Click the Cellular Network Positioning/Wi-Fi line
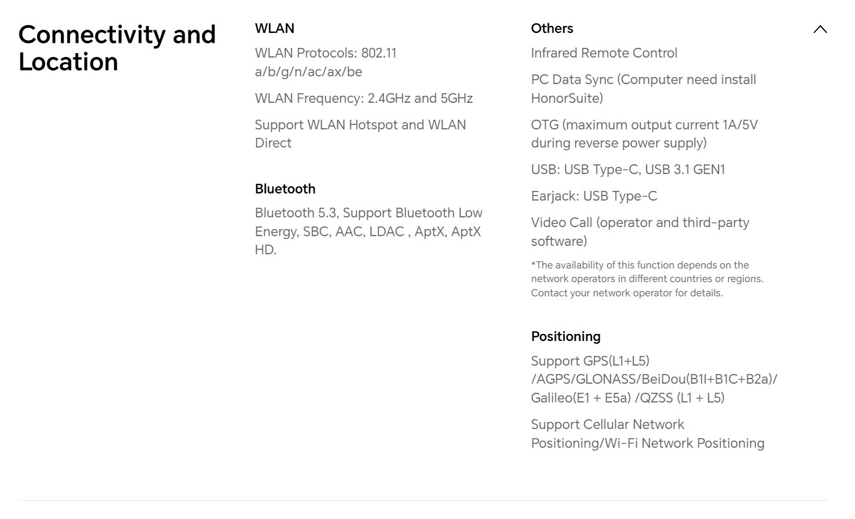 [647, 434]
